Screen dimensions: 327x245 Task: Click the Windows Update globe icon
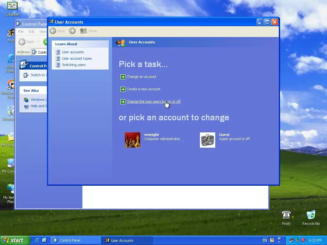pos(26,100)
